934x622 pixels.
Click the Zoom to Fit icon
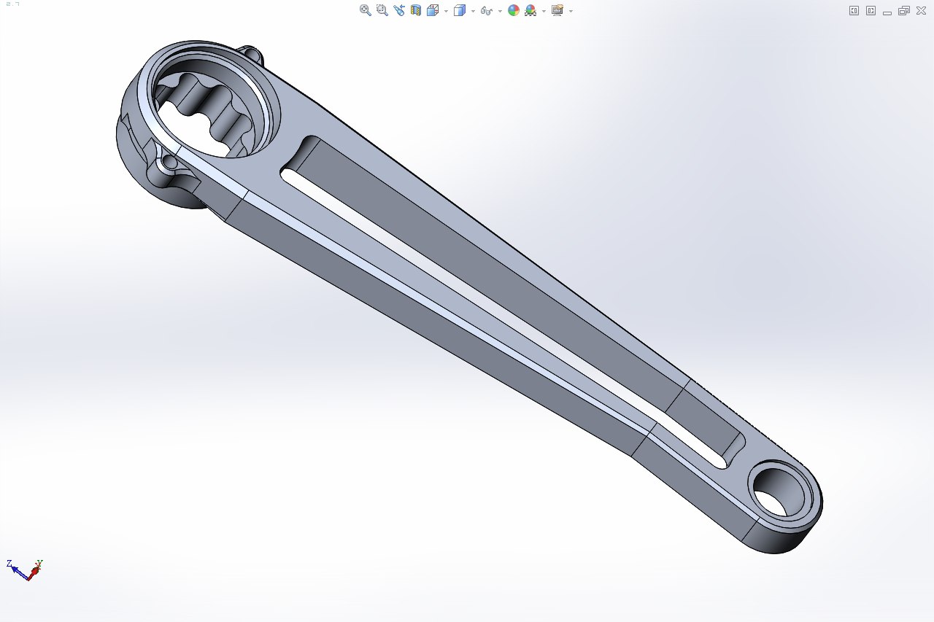click(365, 10)
